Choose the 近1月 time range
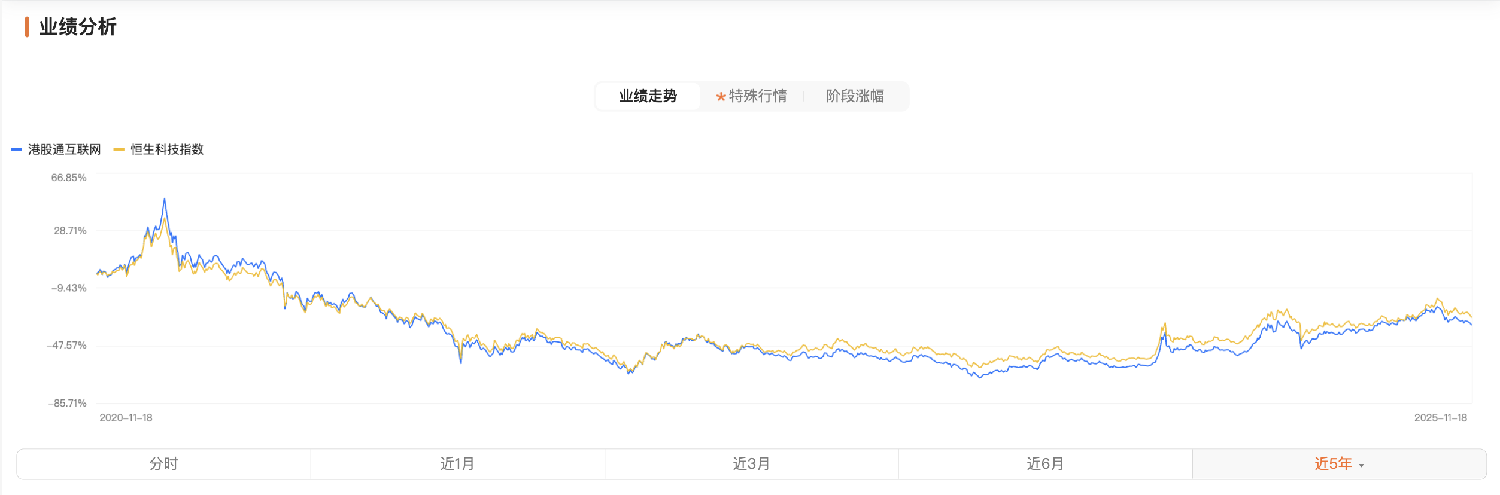This screenshot has width=1500, height=495. pyautogui.click(x=457, y=464)
